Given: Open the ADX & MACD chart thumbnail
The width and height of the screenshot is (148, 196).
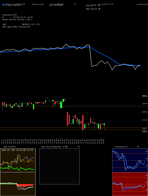Looking at the screenshot, I should click(18, 160).
